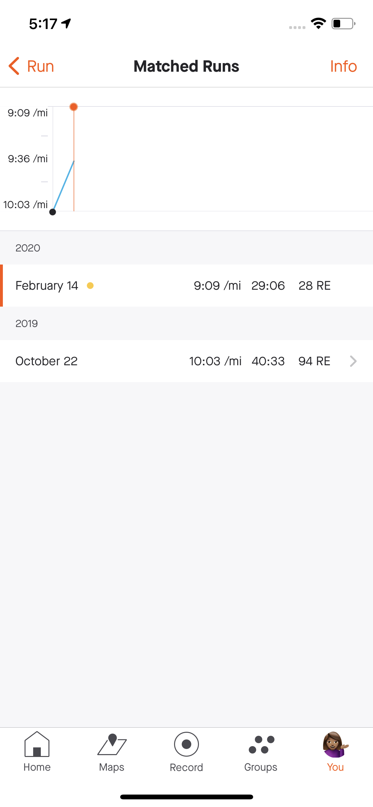Tap the You profile avatar
373x807 pixels.
point(335,745)
